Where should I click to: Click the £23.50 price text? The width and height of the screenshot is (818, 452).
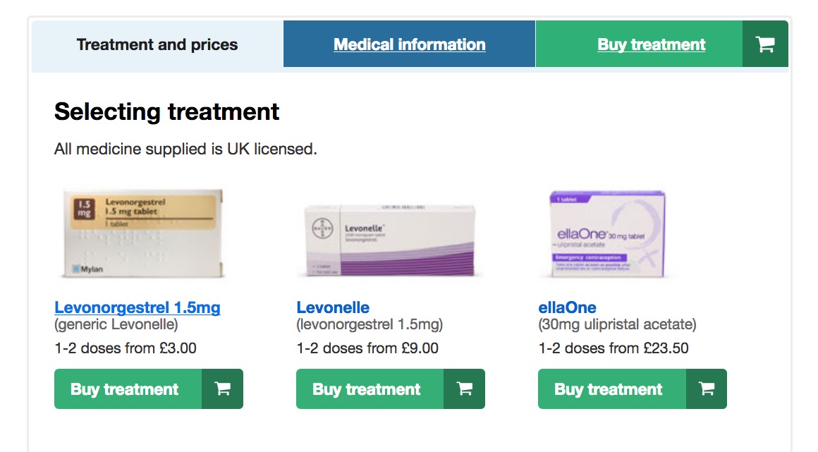pyautogui.click(x=666, y=348)
